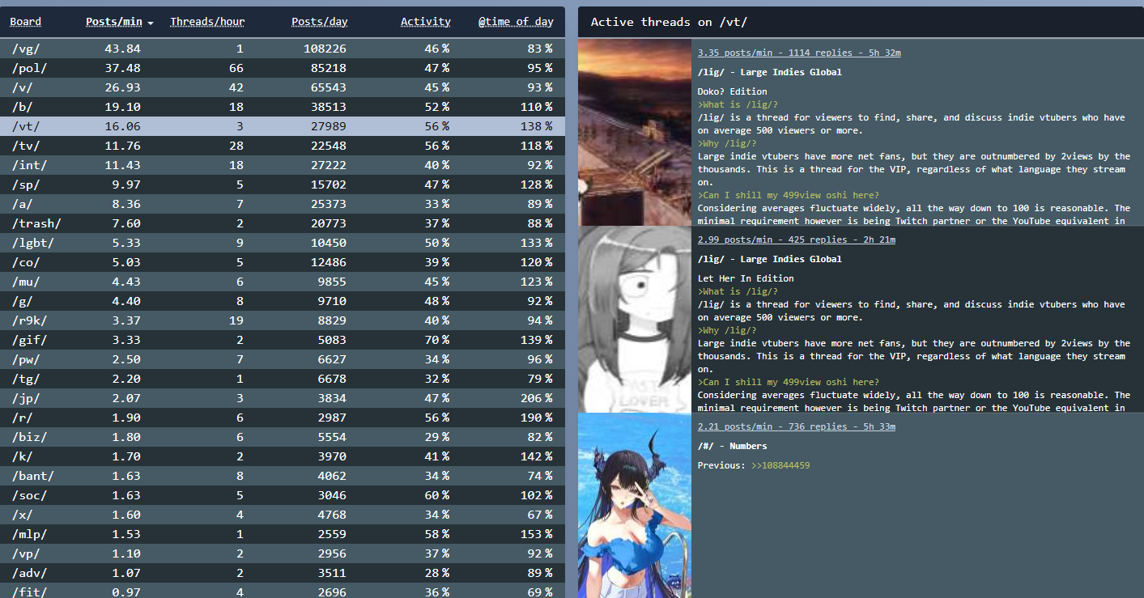Viewport: 1144px width, 598px height.
Task: Open the 425 replies thread stats link
Action: point(797,240)
